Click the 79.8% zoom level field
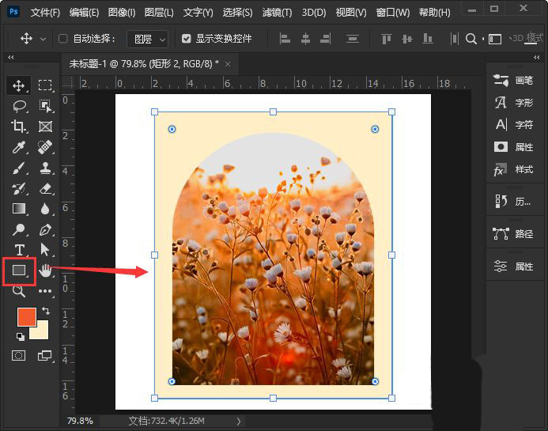 [80, 421]
